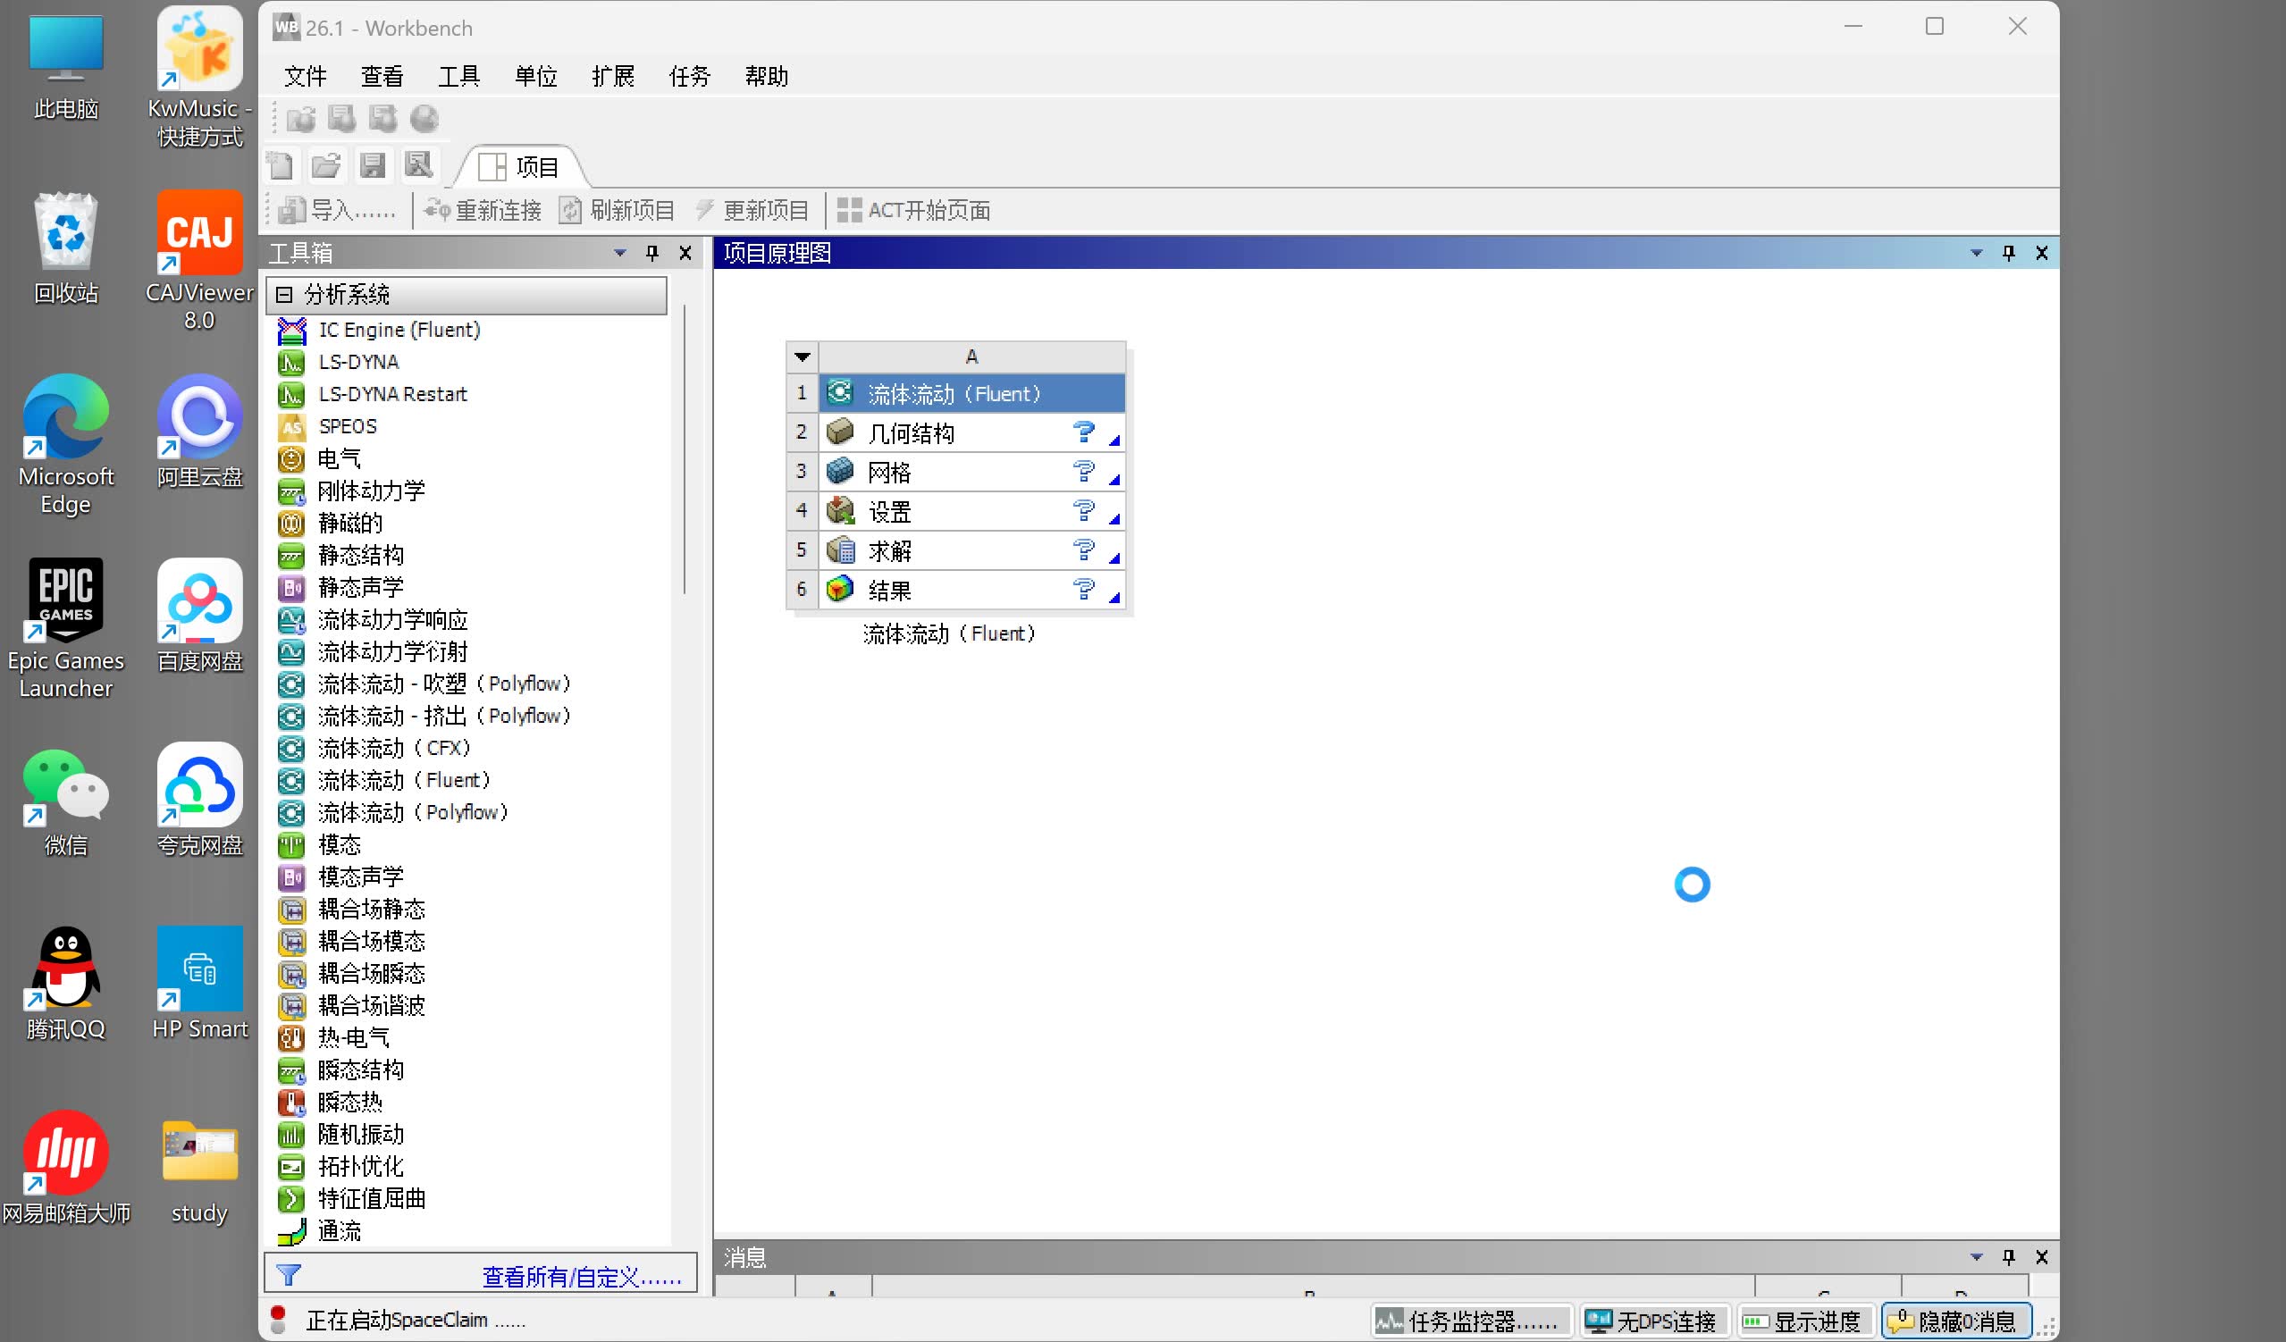Click the New project icon

pyautogui.click(x=281, y=166)
